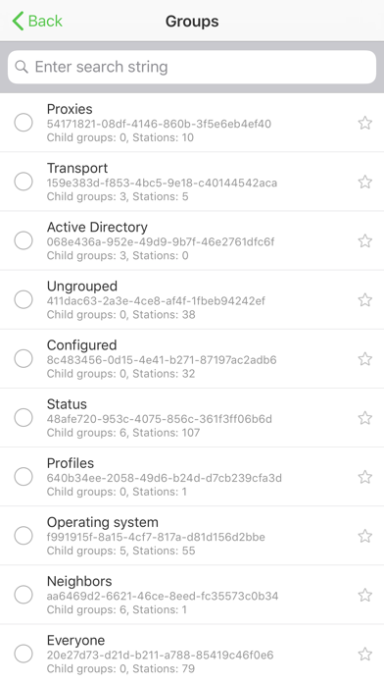Select the Transport group radio button
This screenshot has width=384, height=683.
24,182
